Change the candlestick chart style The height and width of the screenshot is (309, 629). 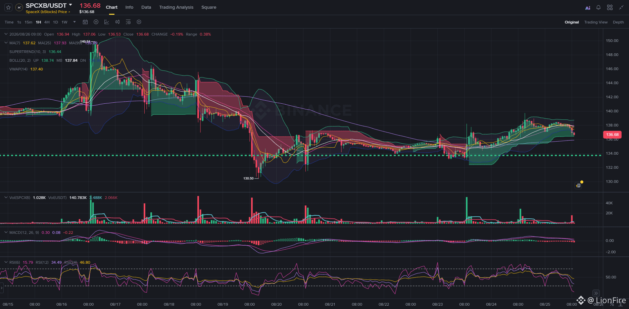[117, 22]
